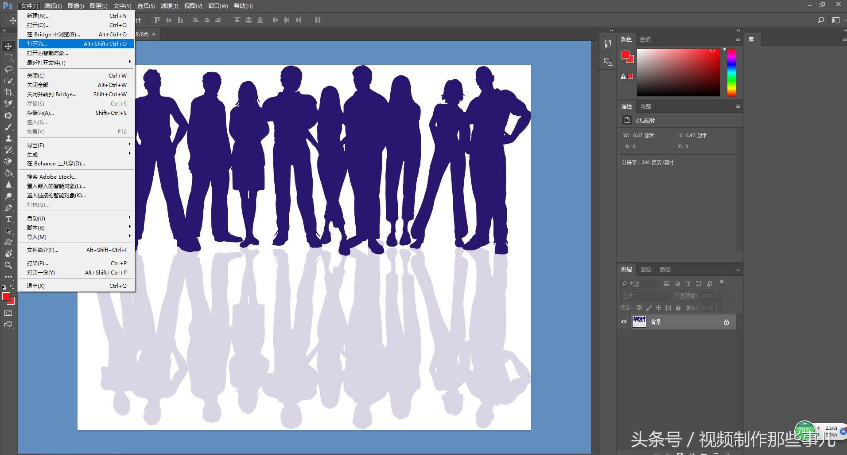Select the Clone Stamp tool
This screenshot has width=847, height=455.
point(8,138)
